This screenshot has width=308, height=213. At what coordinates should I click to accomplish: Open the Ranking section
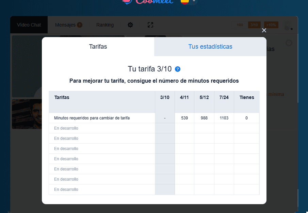tap(105, 25)
